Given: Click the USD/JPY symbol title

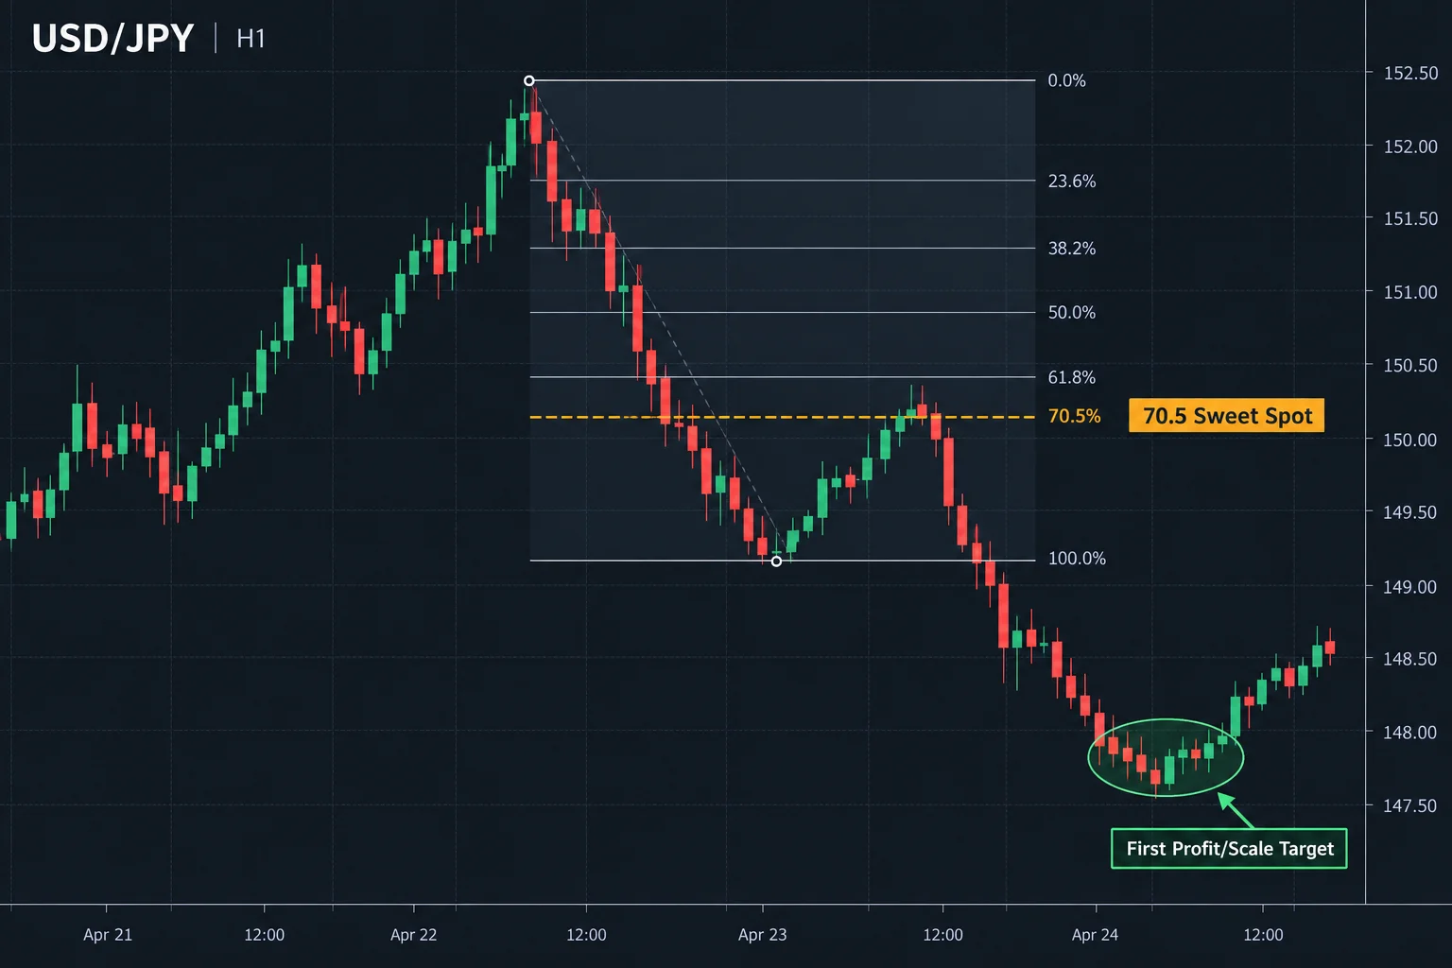Looking at the screenshot, I should (112, 39).
